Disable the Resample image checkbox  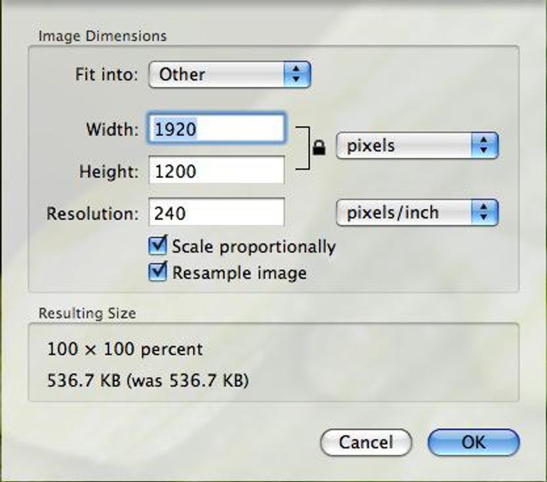(159, 272)
